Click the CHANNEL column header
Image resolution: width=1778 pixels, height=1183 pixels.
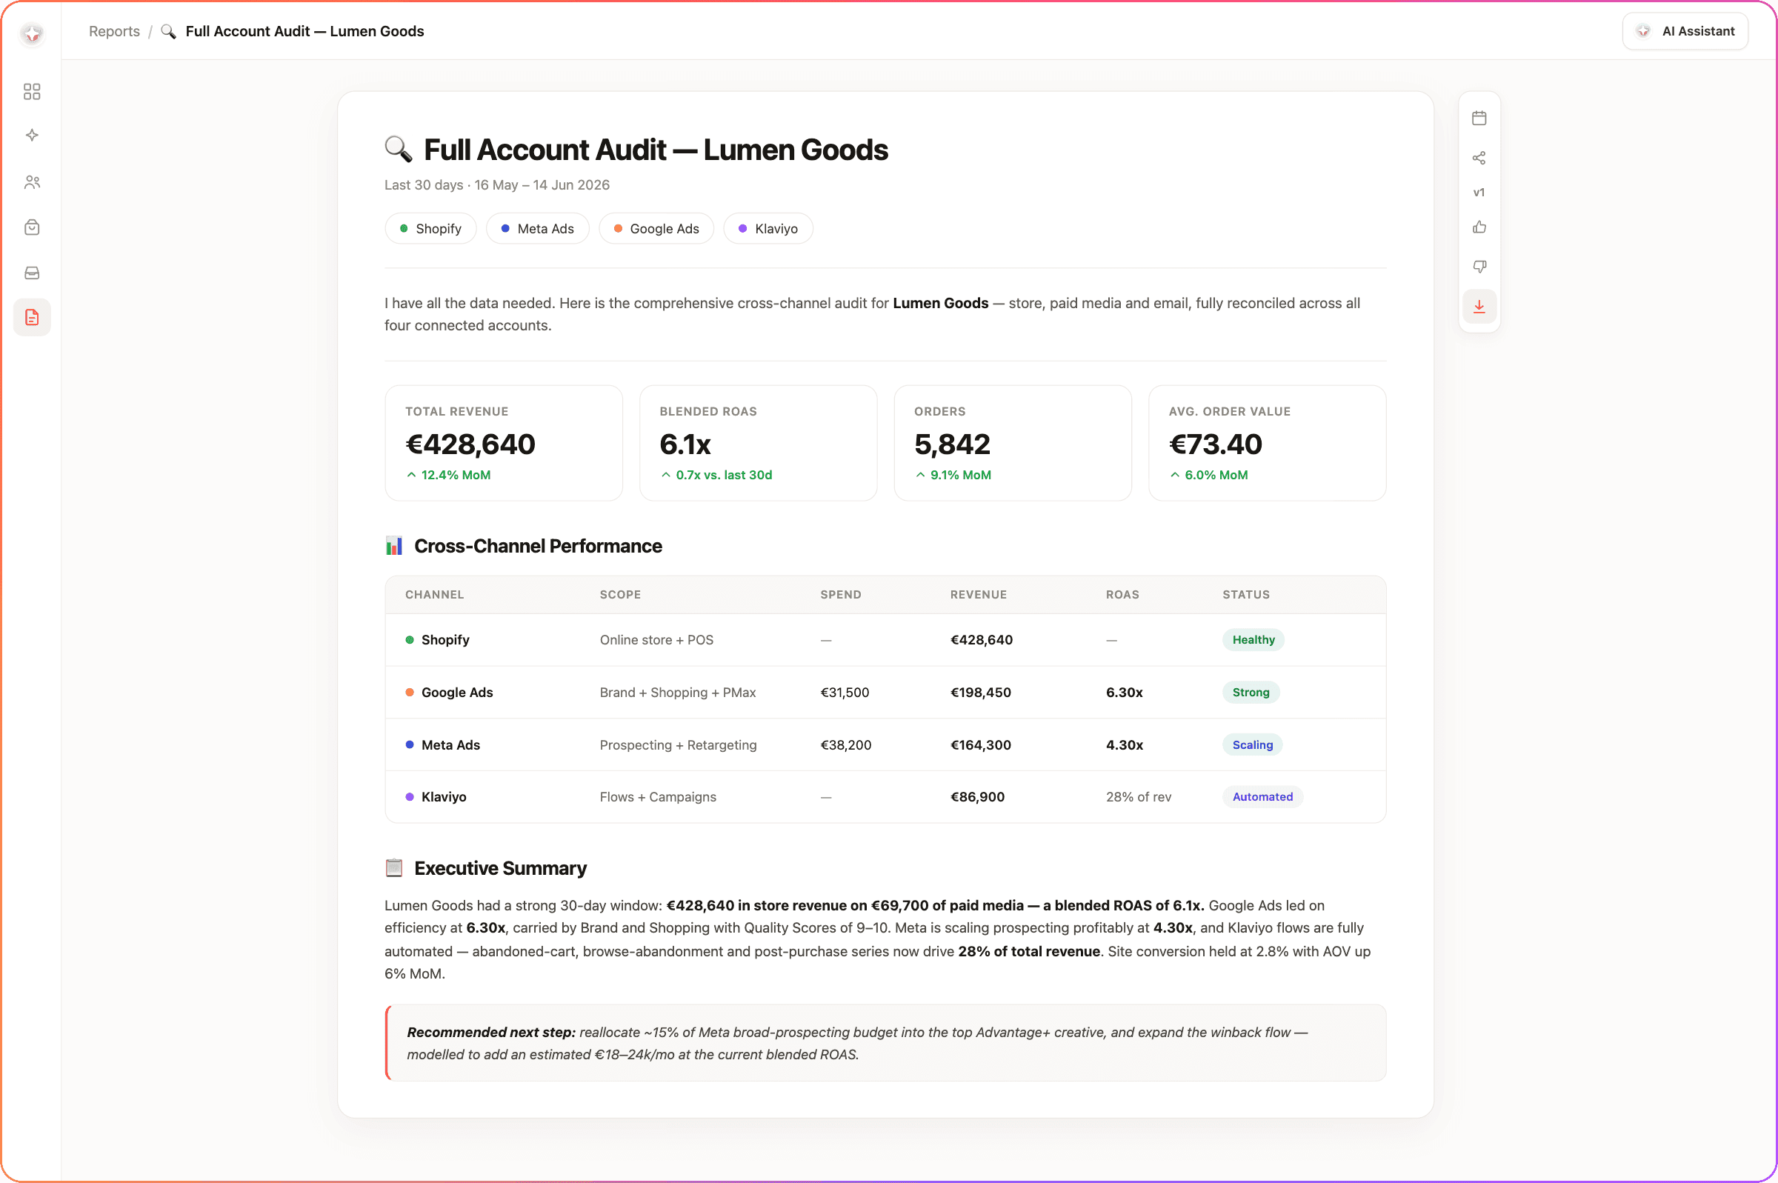tap(435, 595)
